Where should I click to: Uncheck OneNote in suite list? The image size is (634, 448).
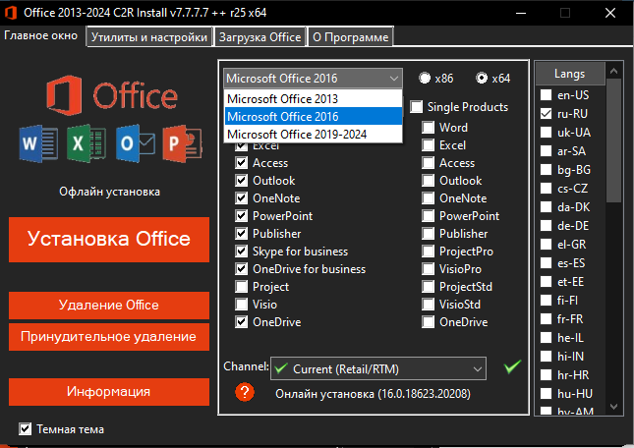pyautogui.click(x=242, y=198)
